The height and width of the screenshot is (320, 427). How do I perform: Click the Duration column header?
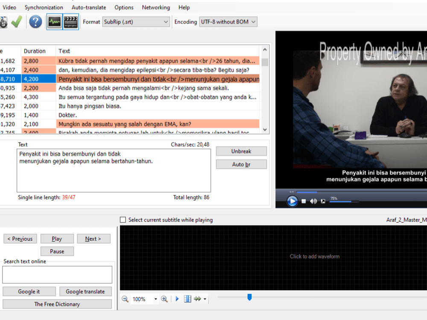[x=38, y=51]
